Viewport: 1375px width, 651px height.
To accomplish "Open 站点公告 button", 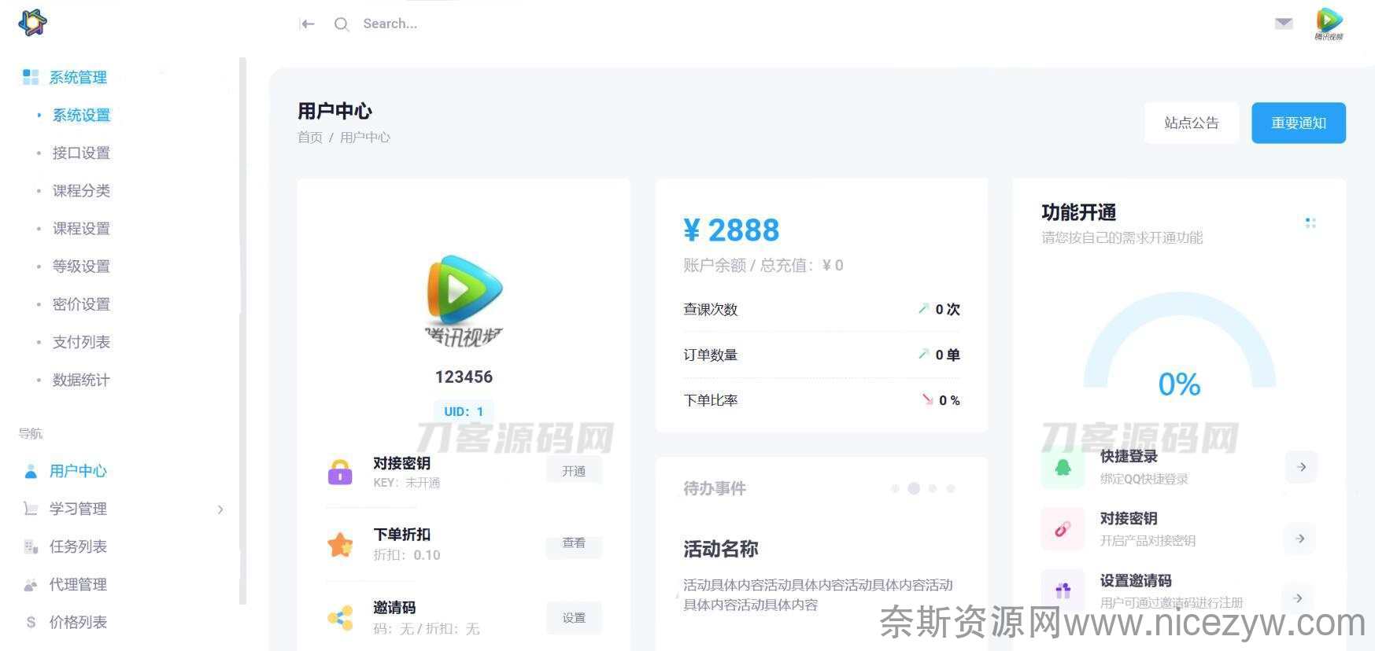I will tap(1192, 123).
